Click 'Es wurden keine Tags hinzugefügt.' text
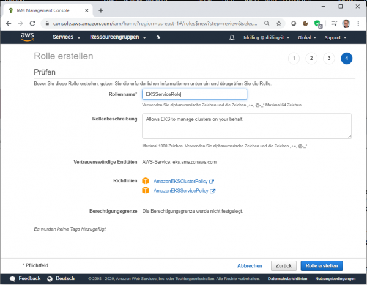This screenshot has width=367, height=285. [70, 229]
